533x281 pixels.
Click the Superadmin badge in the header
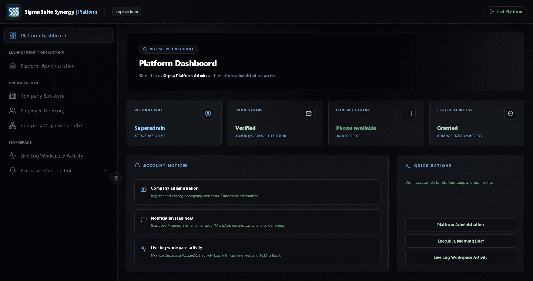[127, 11]
